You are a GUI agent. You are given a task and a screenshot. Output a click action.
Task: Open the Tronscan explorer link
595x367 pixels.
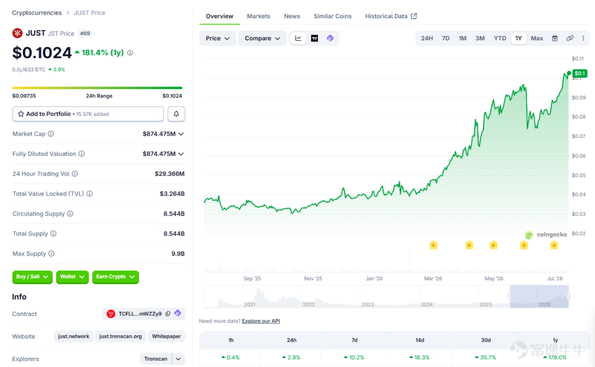156,359
